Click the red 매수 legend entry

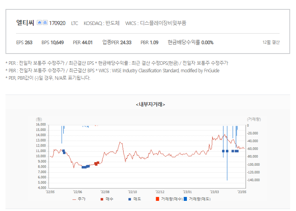(x=107, y=199)
